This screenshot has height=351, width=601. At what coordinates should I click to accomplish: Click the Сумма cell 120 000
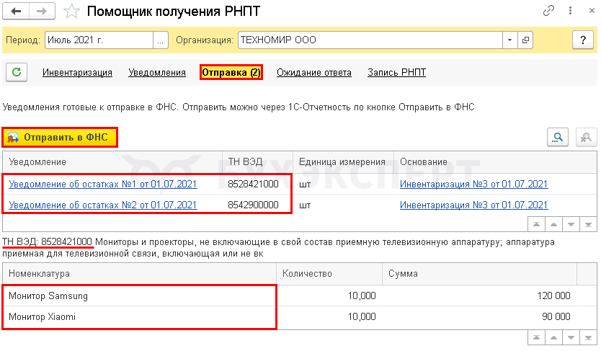[479, 296]
